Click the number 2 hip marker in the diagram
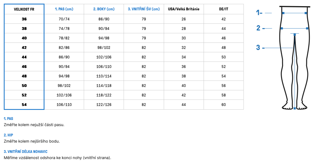Image resolution: width=325 pixels, height=163 pixels. click(x=258, y=28)
